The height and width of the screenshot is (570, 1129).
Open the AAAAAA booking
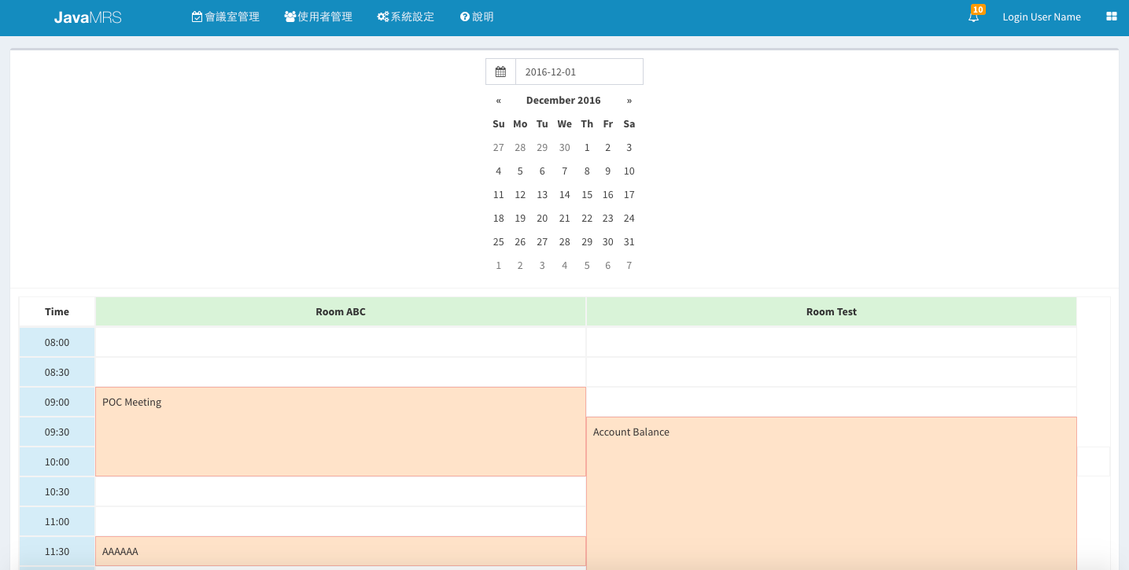point(341,551)
